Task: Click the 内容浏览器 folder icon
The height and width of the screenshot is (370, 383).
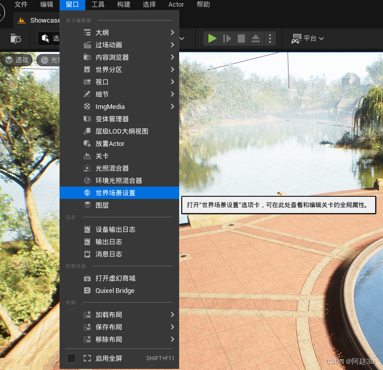Action: (87, 57)
